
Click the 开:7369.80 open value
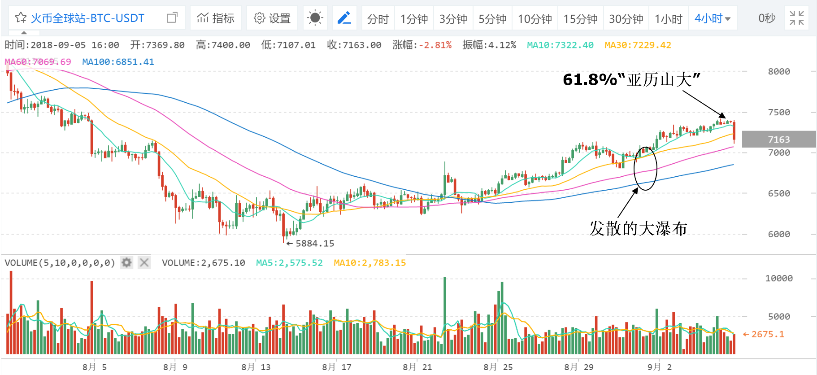point(157,45)
